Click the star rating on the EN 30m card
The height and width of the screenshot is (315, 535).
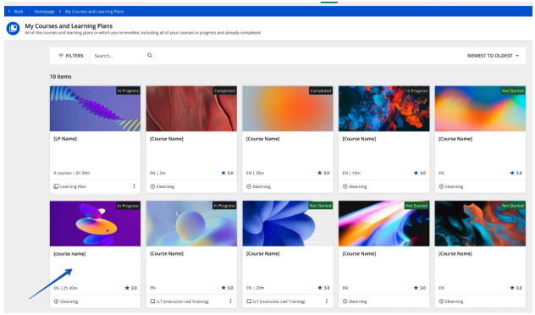pos(323,173)
